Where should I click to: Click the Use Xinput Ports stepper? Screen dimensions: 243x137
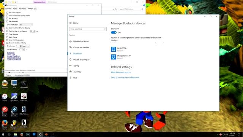tap(24, 49)
